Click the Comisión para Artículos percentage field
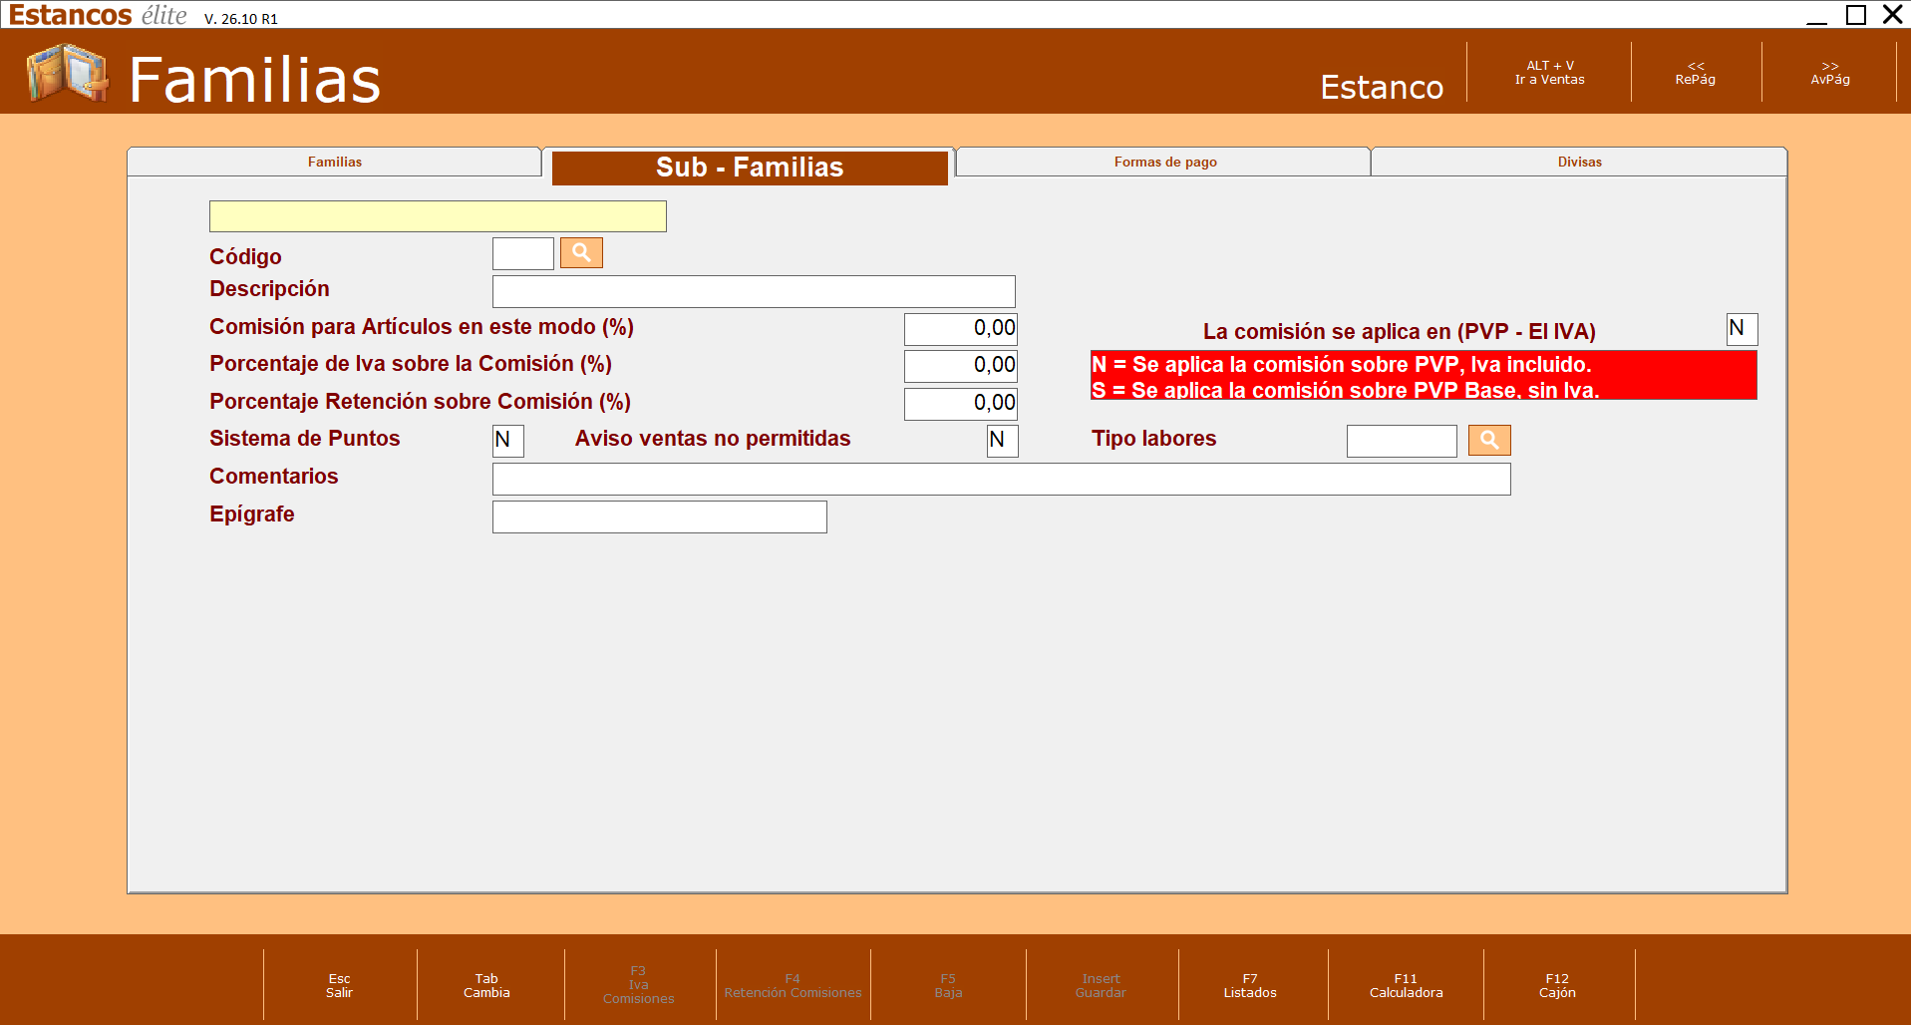1911x1025 pixels. click(961, 329)
